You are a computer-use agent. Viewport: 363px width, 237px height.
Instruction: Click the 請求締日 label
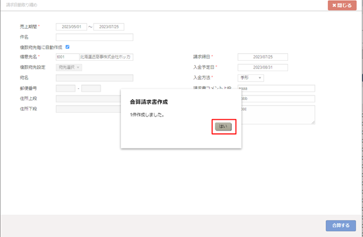point(202,57)
